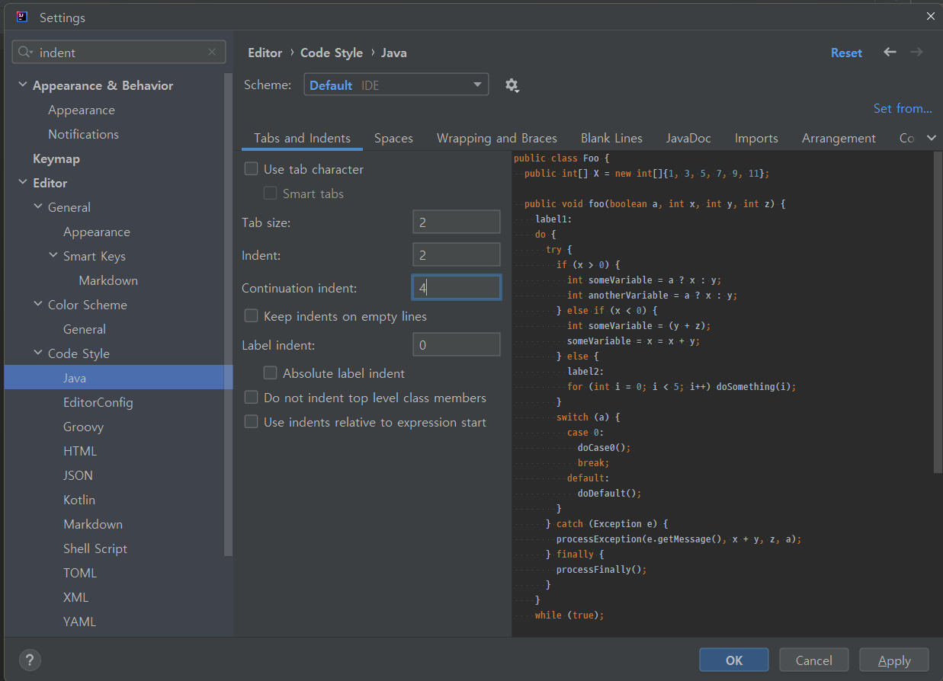
Task: Switch to the Spaces tab
Action: 393,139
